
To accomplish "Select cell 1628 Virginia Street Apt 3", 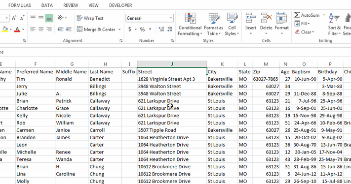I will pyautogui.click(x=172, y=79).
